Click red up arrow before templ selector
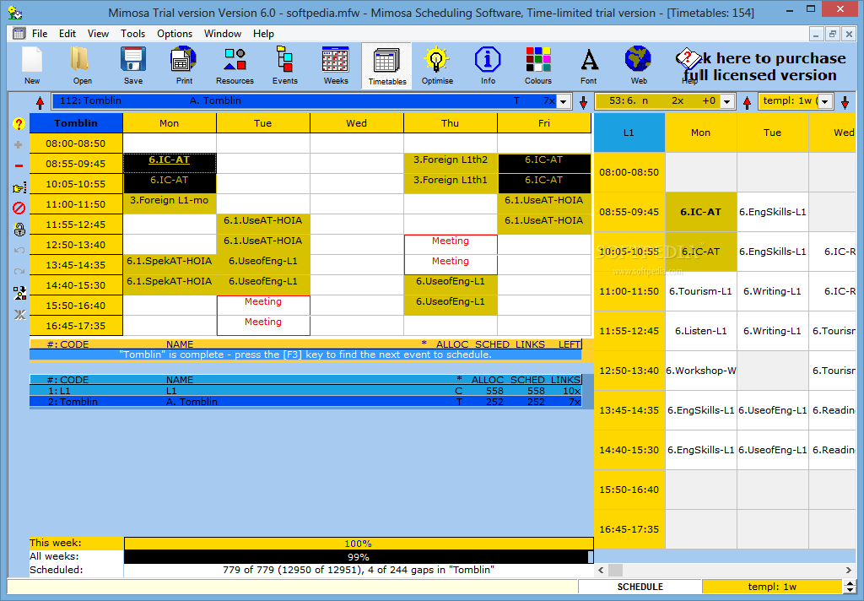The height and width of the screenshot is (601, 864). [748, 102]
